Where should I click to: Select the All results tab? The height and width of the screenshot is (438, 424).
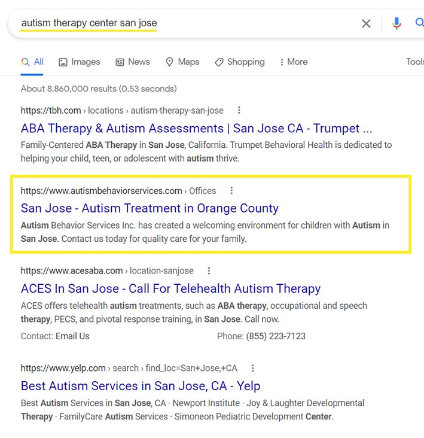(x=32, y=62)
